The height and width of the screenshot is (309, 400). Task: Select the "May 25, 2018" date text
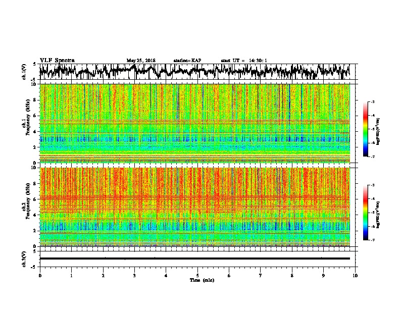pyautogui.click(x=141, y=61)
